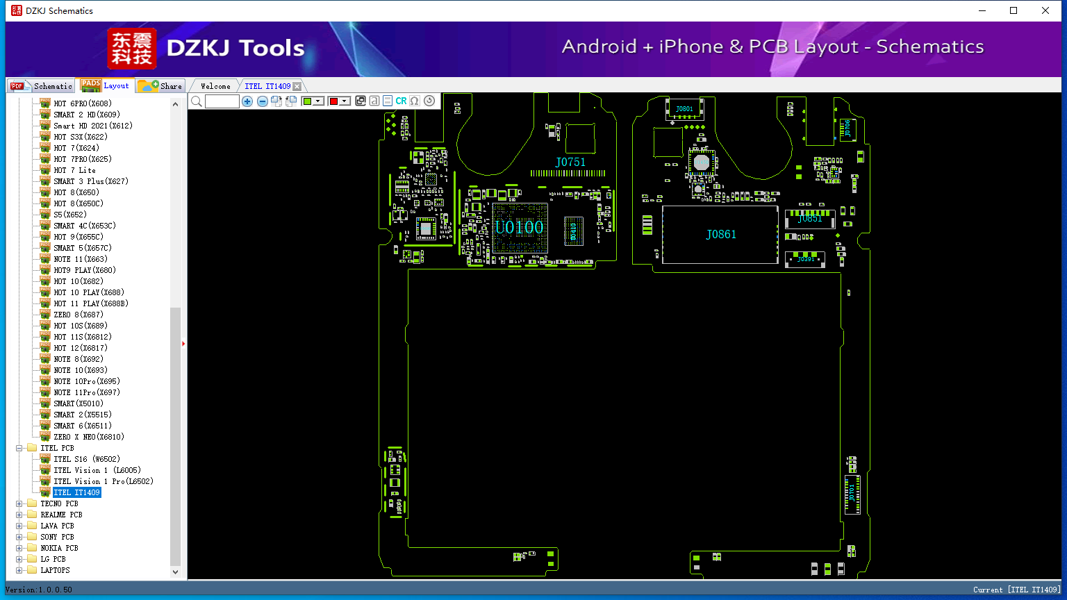1067x600 pixels.
Task: Expand the REALME PCB folder
Action: (x=19, y=515)
